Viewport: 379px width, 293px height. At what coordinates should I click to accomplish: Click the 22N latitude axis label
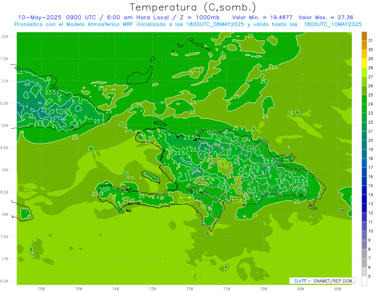(5, 37)
